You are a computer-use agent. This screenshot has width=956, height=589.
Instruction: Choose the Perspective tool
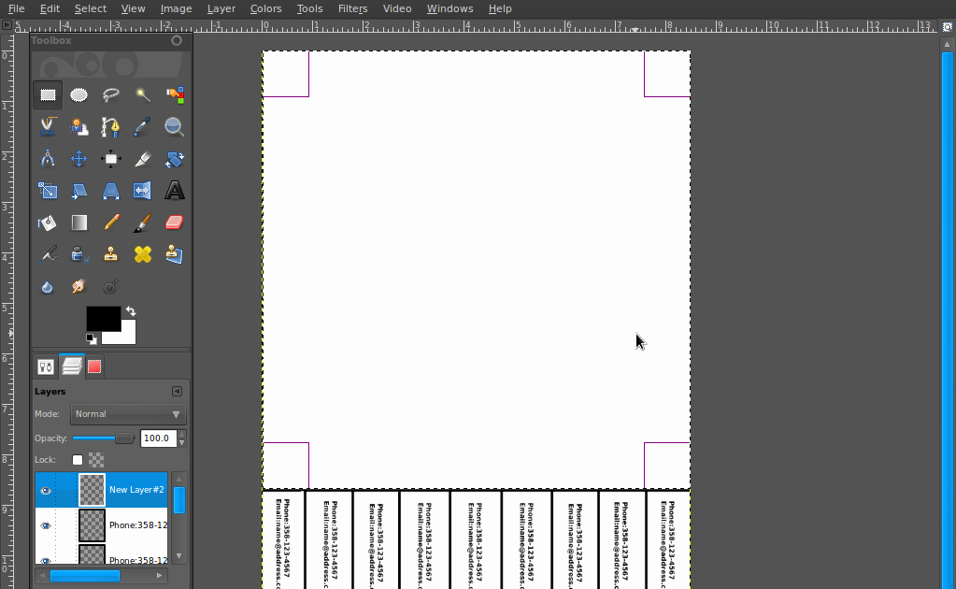111,191
